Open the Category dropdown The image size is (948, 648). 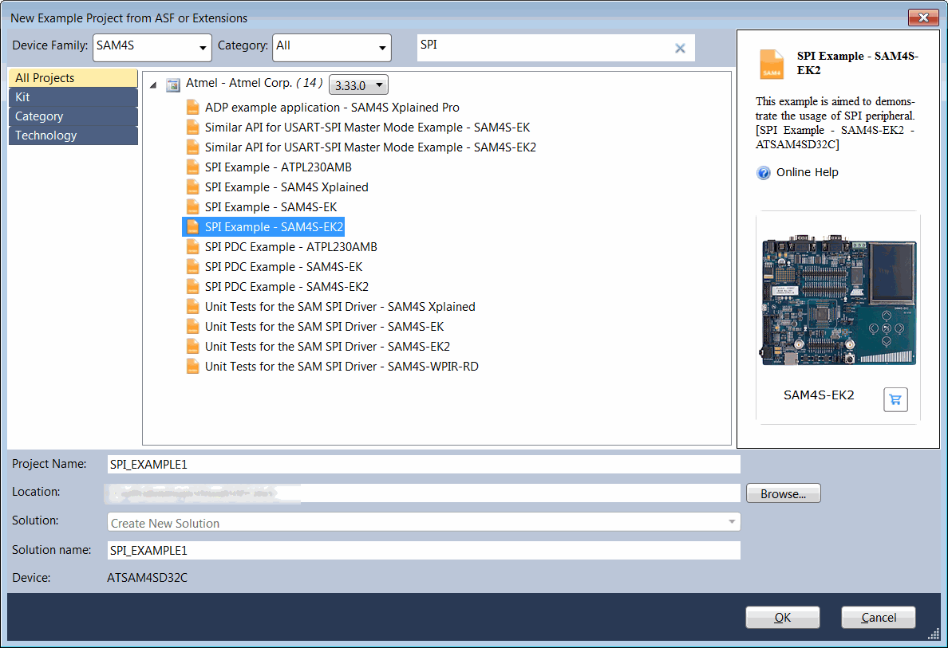[x=332, y=48]
